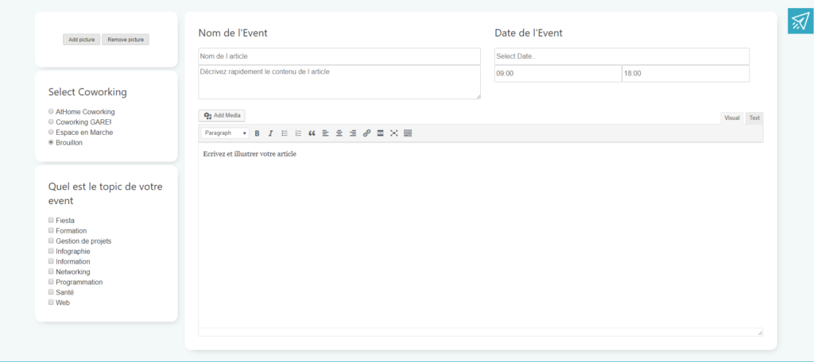
Task: Click the paper plane publish icon
Action: point(800,21)
